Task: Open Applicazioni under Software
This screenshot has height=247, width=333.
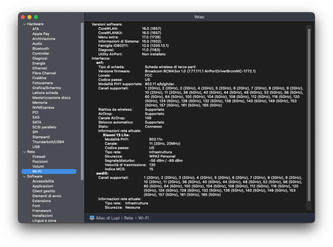Action: 43,186
